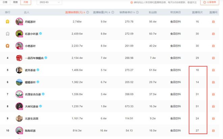Open the 丹妮茶叶 influencer name link
Viewport: 223px width, 139px height.
30,22
